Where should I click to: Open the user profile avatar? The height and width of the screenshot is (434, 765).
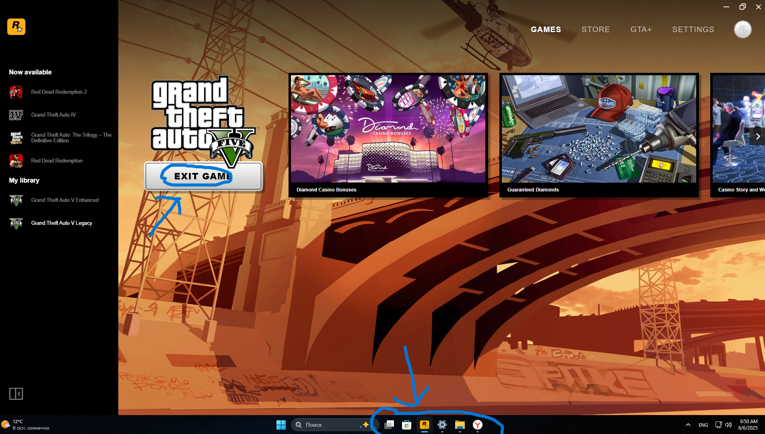pos(742,29)
